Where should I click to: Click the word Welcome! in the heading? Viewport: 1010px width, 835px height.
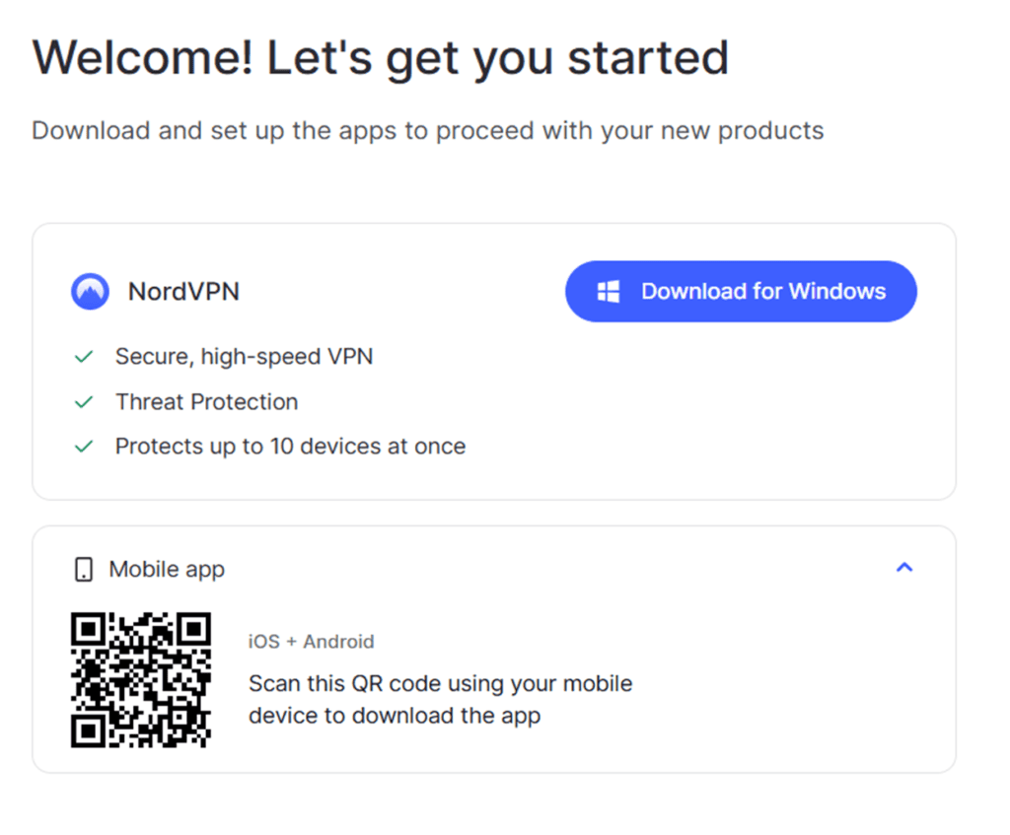(141, 58)
